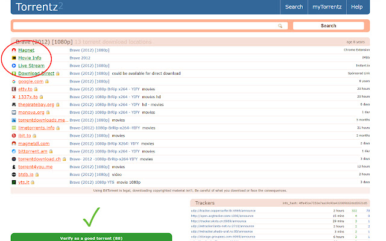Click the Google favicon beside google.com

[x=14, y=81]
